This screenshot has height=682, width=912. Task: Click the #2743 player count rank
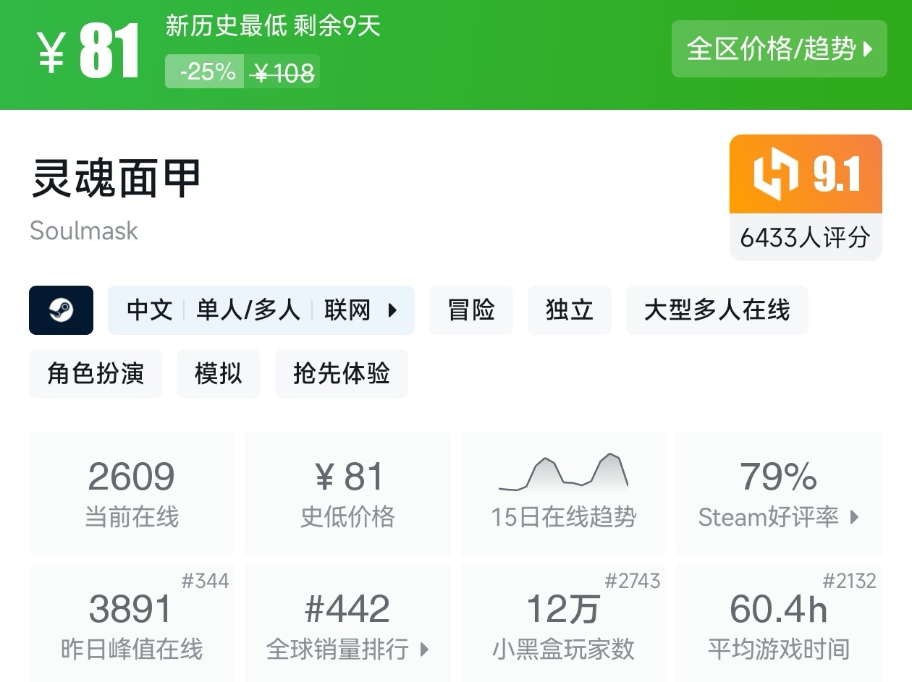(x=633, y=581)
